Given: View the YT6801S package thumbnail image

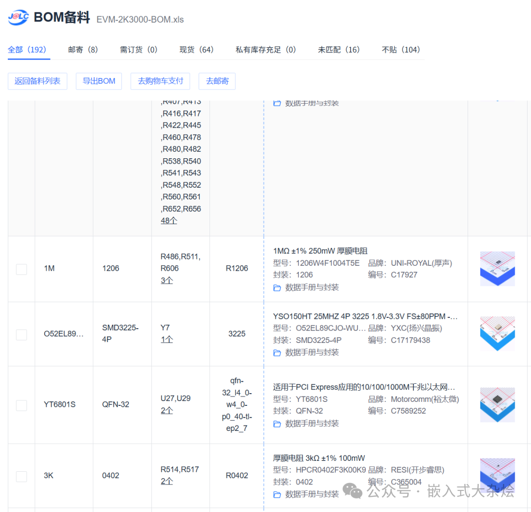Looking at the screenshot, I should pyautogui.click(x=497, y=405).
